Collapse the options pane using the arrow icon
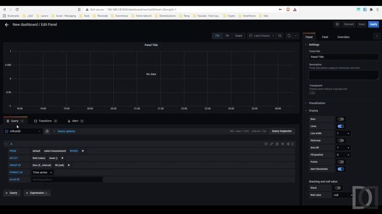Viewport: 382px width, 214px height. point(377,36)
